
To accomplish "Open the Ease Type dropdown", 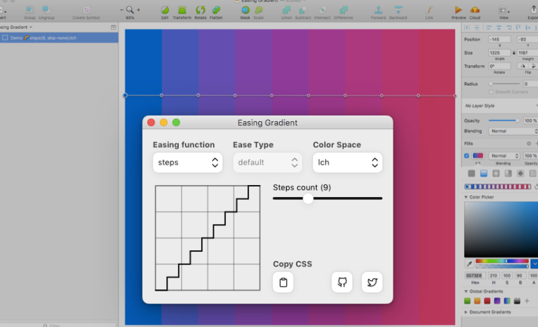I will (x=268, y=162).
